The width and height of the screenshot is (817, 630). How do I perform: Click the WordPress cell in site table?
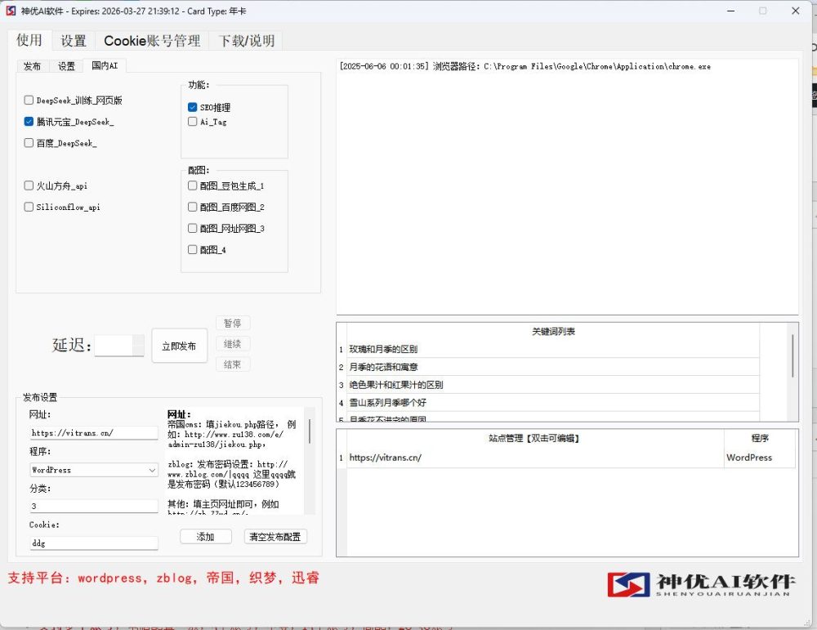tap(760, 458)
